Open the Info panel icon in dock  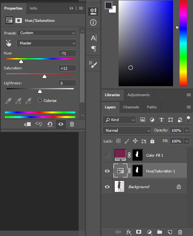93,23
